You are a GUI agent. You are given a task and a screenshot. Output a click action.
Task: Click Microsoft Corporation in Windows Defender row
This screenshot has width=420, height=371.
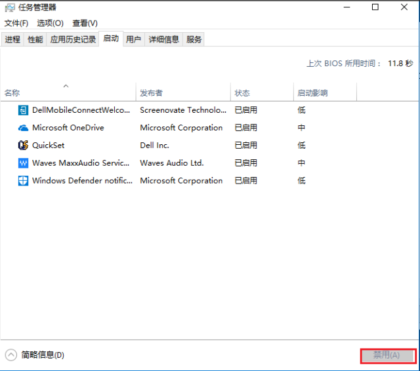181,181
